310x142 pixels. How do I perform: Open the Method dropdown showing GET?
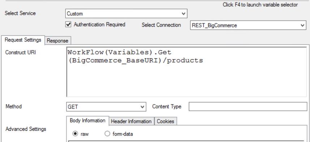coord(106,107)
